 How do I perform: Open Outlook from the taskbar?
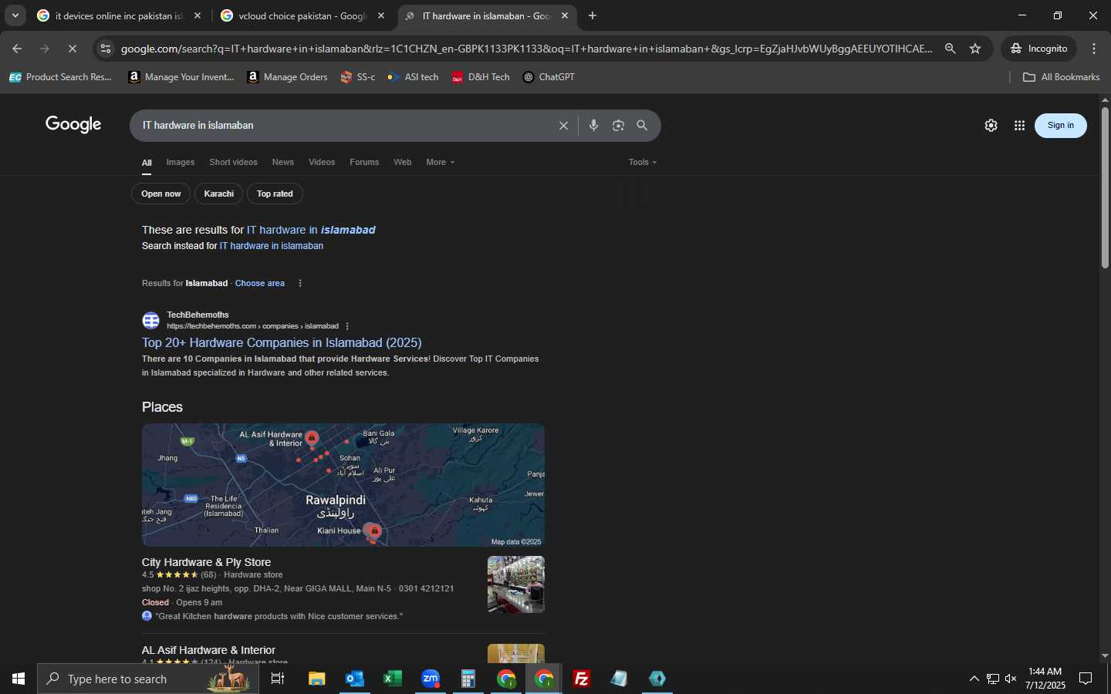354,679
